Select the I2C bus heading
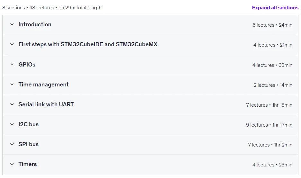301x178 pixels. tap(28, 124)
